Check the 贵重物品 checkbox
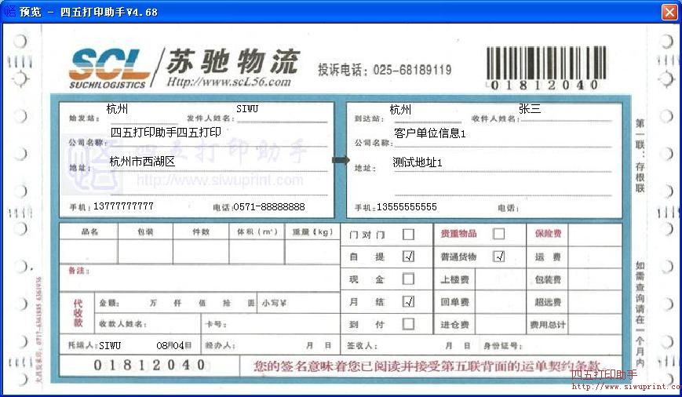This screenshot has height=397, width=682. (x=498, y=234)
